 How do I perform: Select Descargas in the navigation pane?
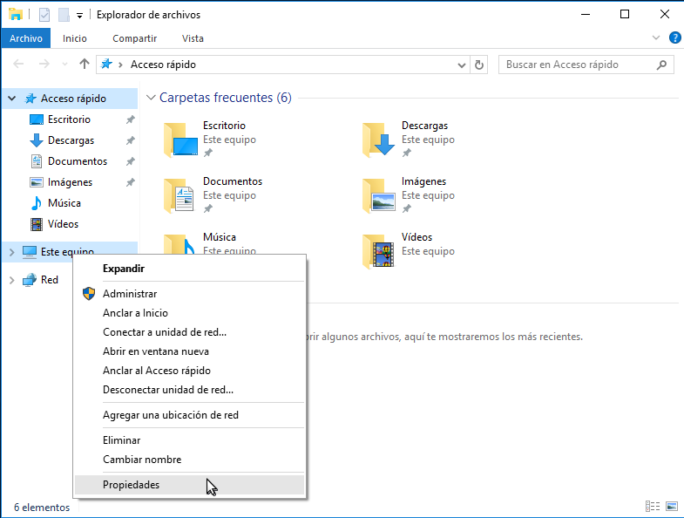tap(71, 140)
